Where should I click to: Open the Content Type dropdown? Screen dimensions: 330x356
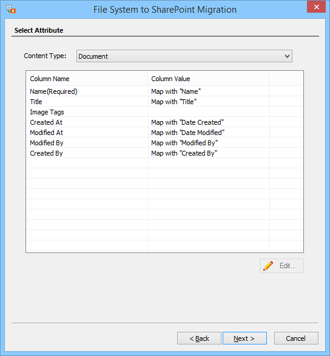point(184,56)
